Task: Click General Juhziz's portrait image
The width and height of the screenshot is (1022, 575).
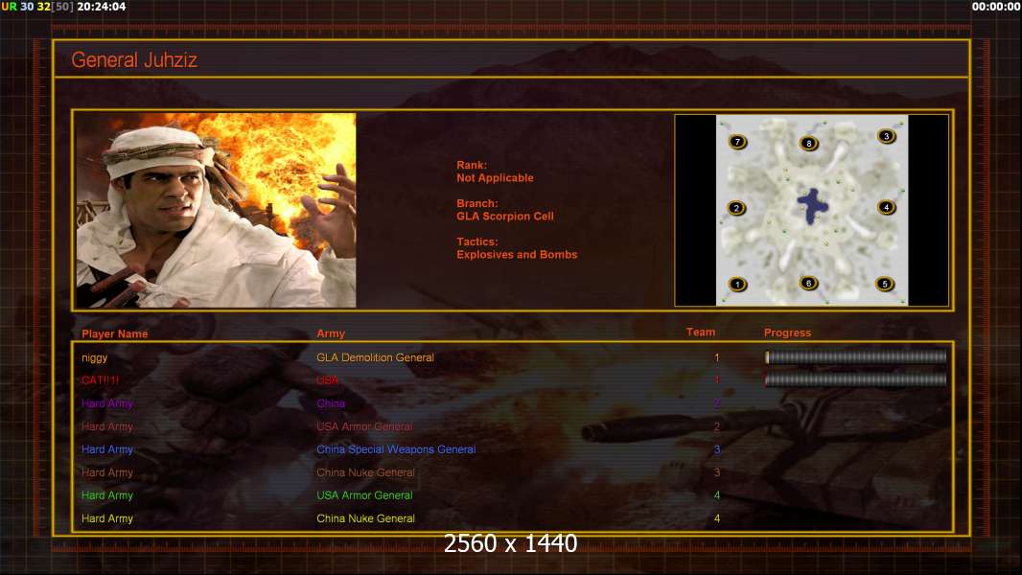Action: pyautogui.click(x=216, y=210)
